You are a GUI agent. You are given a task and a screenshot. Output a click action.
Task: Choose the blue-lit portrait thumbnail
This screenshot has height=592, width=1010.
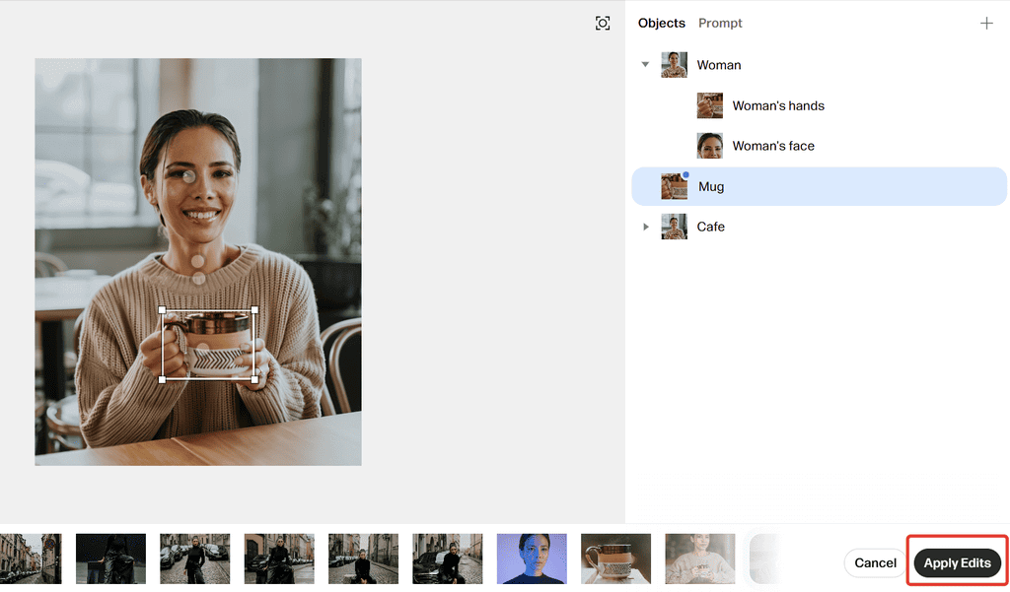pos(532,559)
